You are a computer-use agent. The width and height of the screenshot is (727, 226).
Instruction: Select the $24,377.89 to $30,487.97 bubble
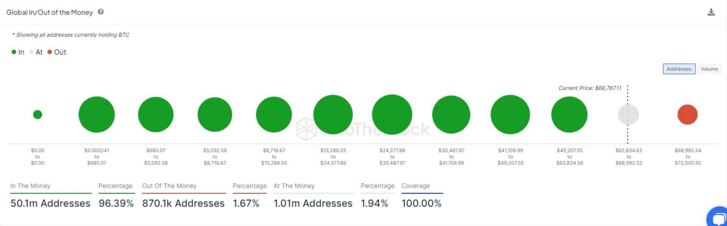[x=392, y=114]
